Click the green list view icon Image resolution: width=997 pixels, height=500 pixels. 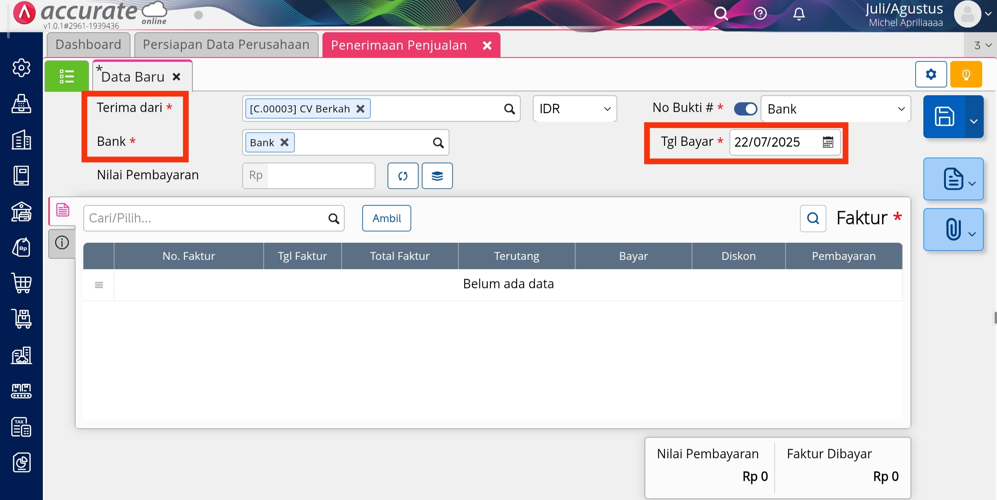(x=67, y=76)
